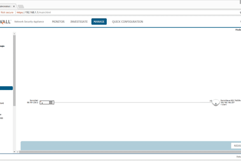Click the X6 port label
This screenshot has height=161, width=241.
click(211, 101)
